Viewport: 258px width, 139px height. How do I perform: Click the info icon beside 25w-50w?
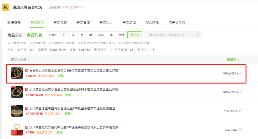242,130
